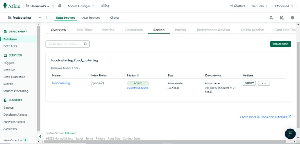Open the Cmd Line Tools tab
The width and height of the screenshot is (300, 144).
coord(285,30)
